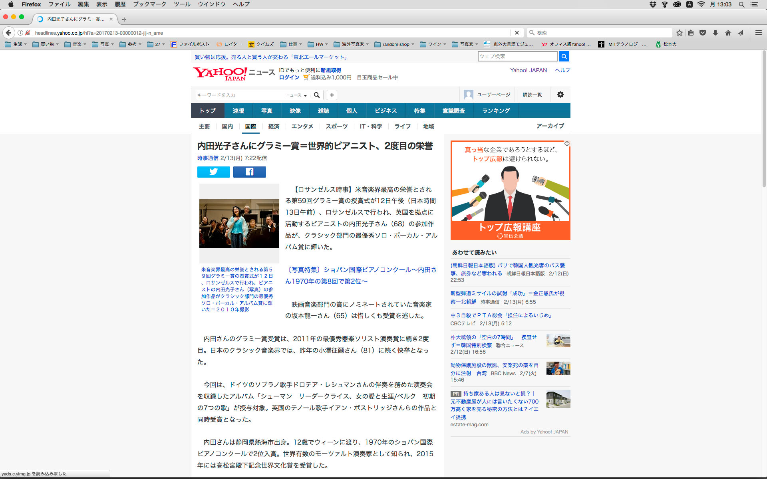Click the Firefox back arrow button
Image resolution: width=767 pixels, height=479 pixels.
click(x=8, y=33)
